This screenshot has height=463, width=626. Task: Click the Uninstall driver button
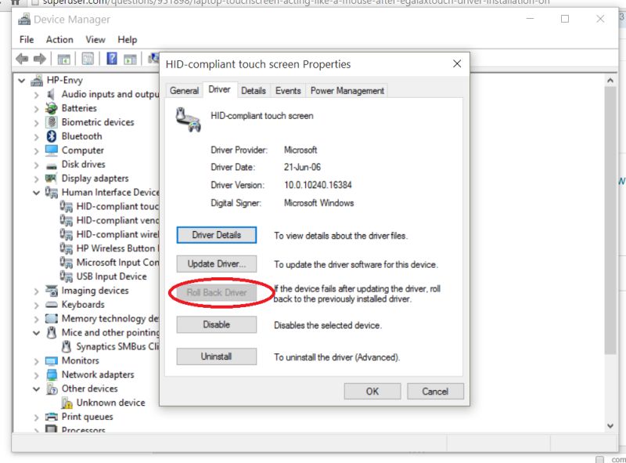click(x=217, y=356)
